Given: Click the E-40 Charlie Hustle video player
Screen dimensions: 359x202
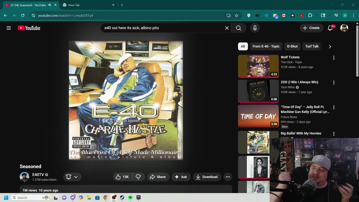Looking at the screenshot, I should click(126, 100).
